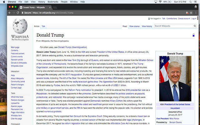Screen dimensions: 200x125
Task: Click the extension icon beside the star
Action: [187, 12]
